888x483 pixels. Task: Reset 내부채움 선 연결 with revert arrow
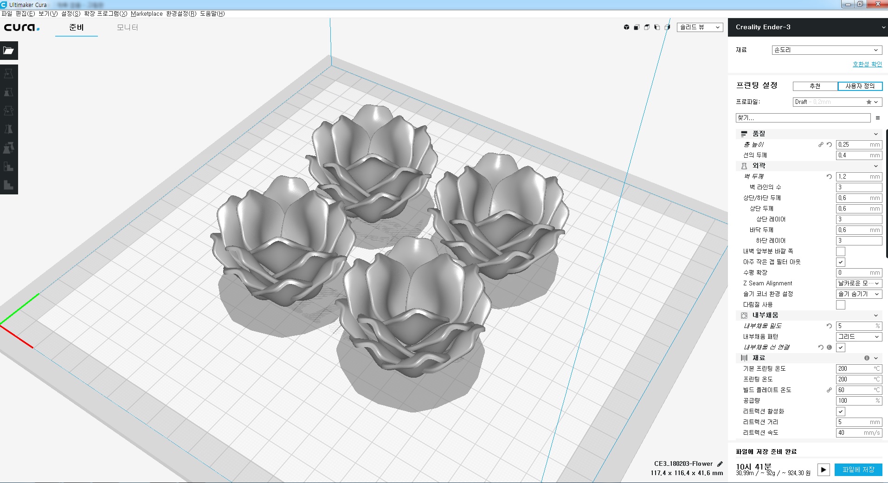point(821,348)
